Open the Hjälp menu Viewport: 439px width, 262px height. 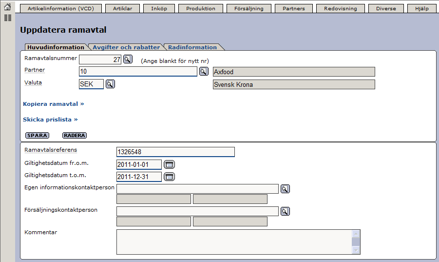[422, 8]
